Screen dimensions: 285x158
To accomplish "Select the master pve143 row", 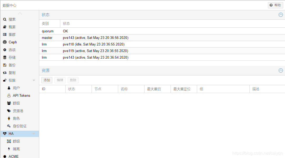I will click(162, 38).
